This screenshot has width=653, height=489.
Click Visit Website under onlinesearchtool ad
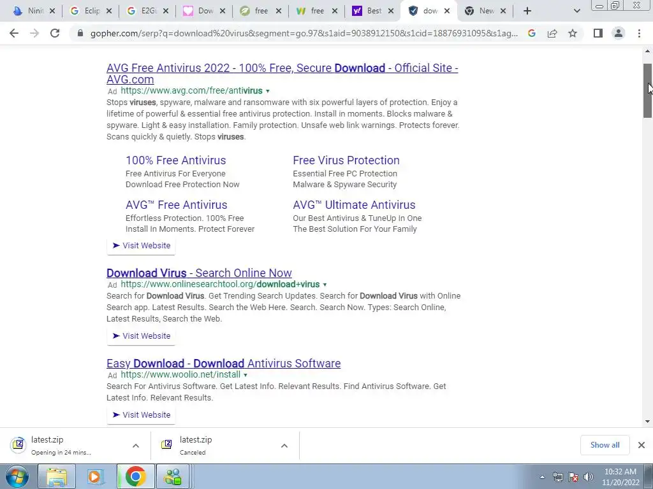point(141,336)
